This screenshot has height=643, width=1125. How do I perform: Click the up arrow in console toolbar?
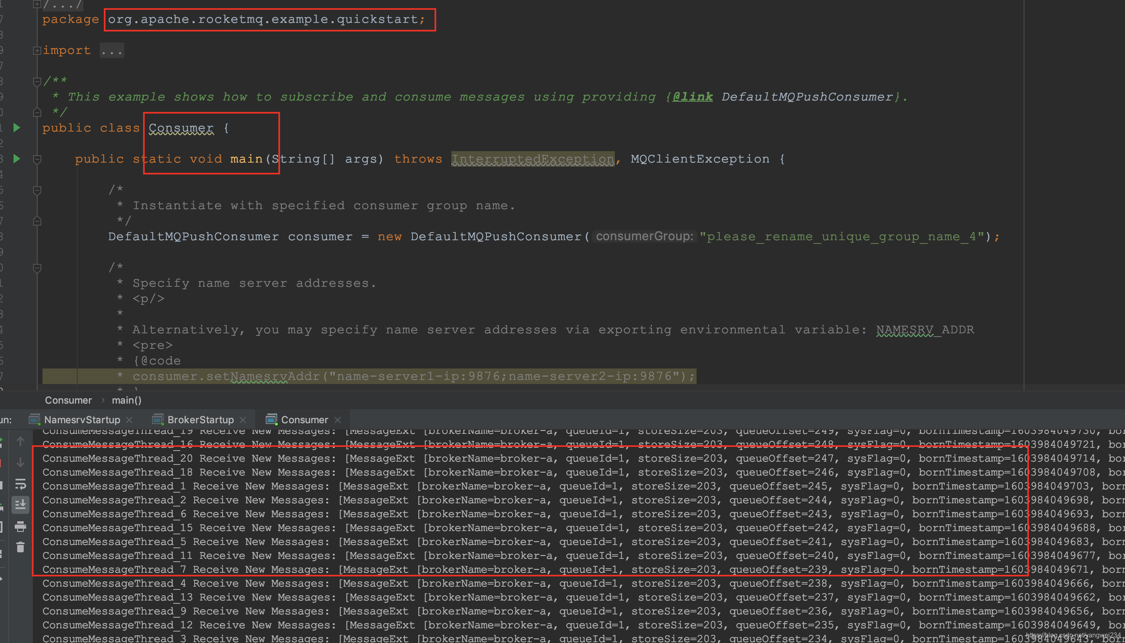point(20,441)
